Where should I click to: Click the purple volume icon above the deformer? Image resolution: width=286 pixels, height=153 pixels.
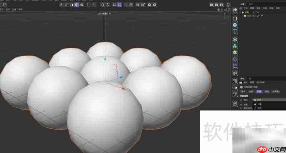(235, 59)
